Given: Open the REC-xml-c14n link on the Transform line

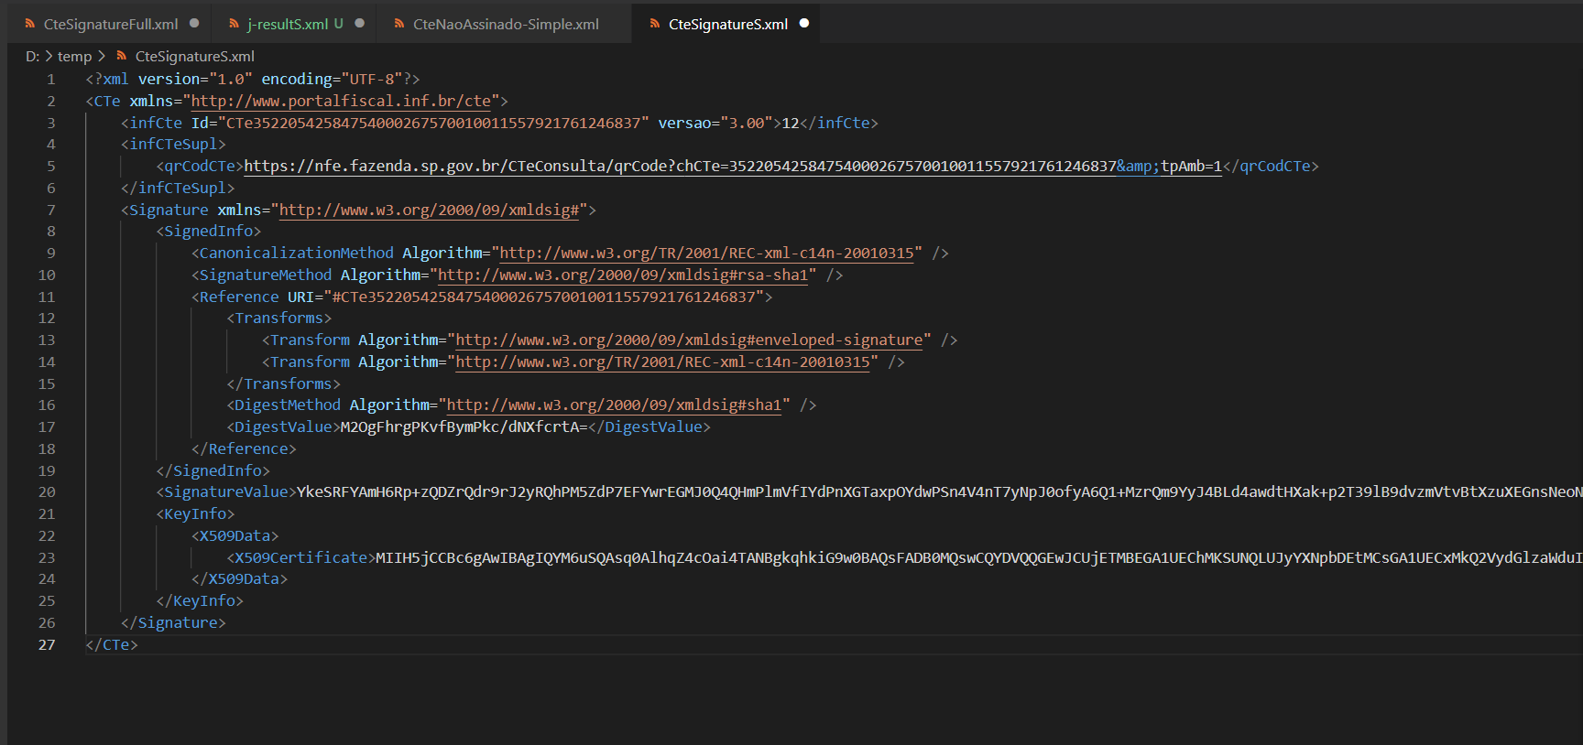Looking at the screenshot, I should coord(662,362).
